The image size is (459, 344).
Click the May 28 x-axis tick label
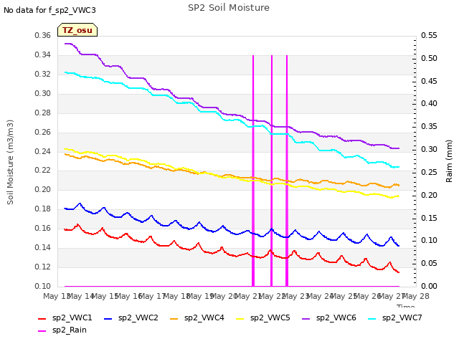(x=416, y=296)
